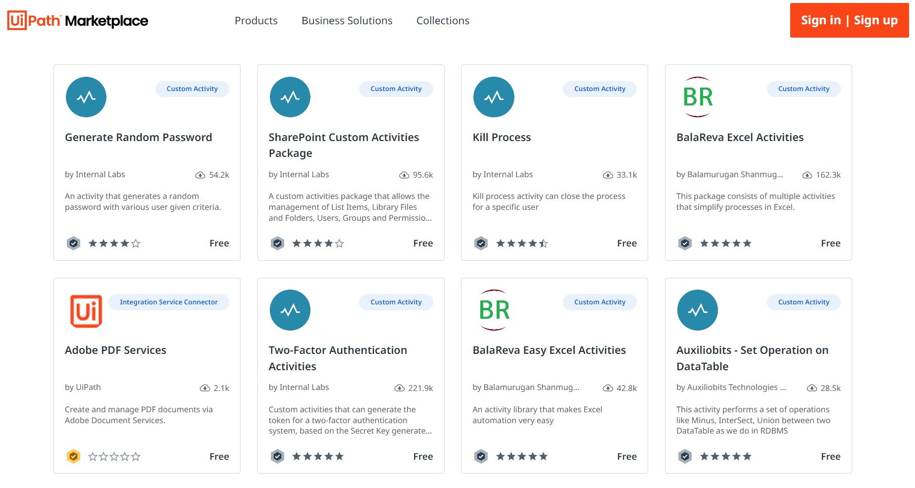
Task: Click the certification badge on Two-Factor Authentication
Action: [277, 456]
